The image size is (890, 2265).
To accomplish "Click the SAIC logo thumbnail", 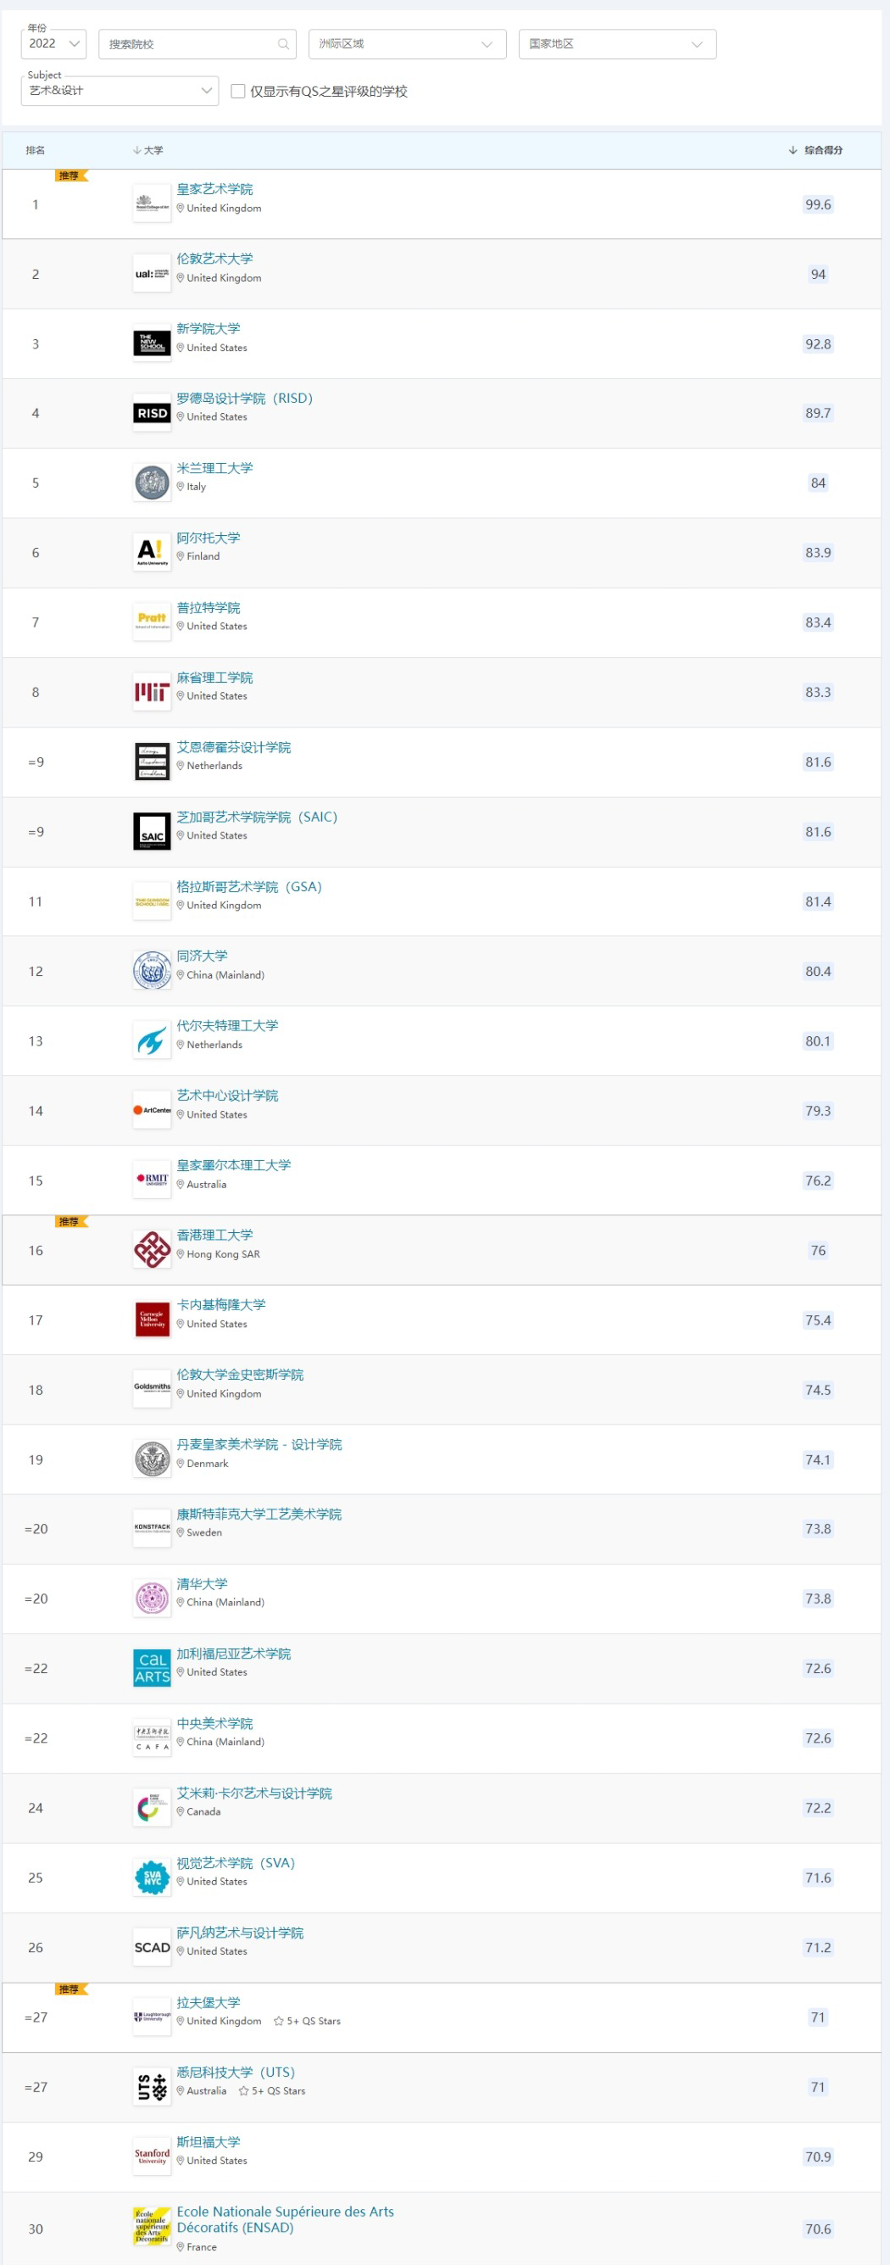I will click(152, 832).
